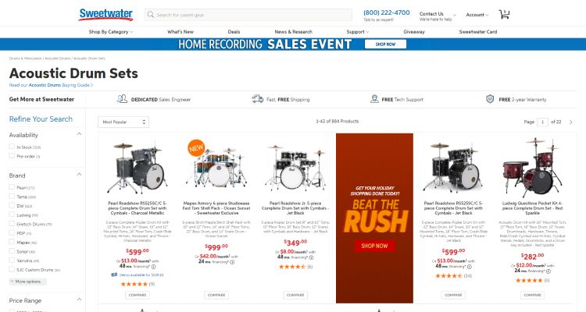Enable the Pearl brand filter

coord(12,187)
